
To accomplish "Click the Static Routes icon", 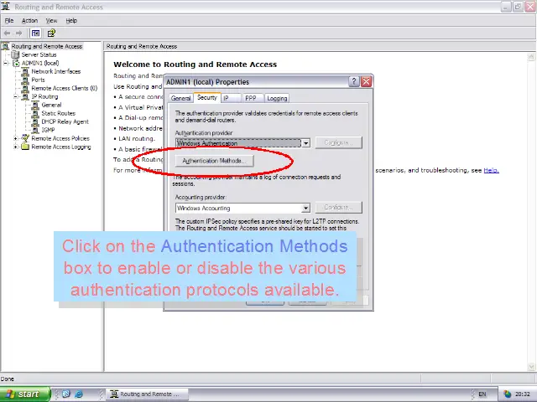I will (x=35, y=114).
